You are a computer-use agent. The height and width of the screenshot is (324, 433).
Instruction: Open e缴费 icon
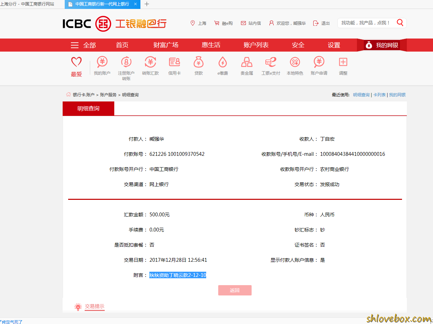(x=223, y=62)
